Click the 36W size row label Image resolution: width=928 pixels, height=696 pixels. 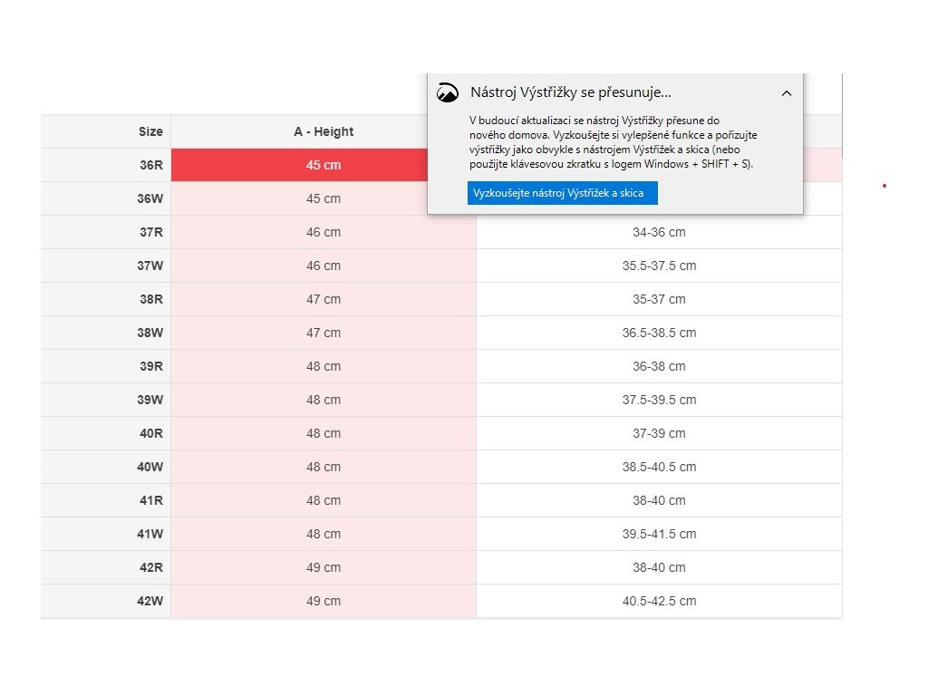(x=150, y=198)
